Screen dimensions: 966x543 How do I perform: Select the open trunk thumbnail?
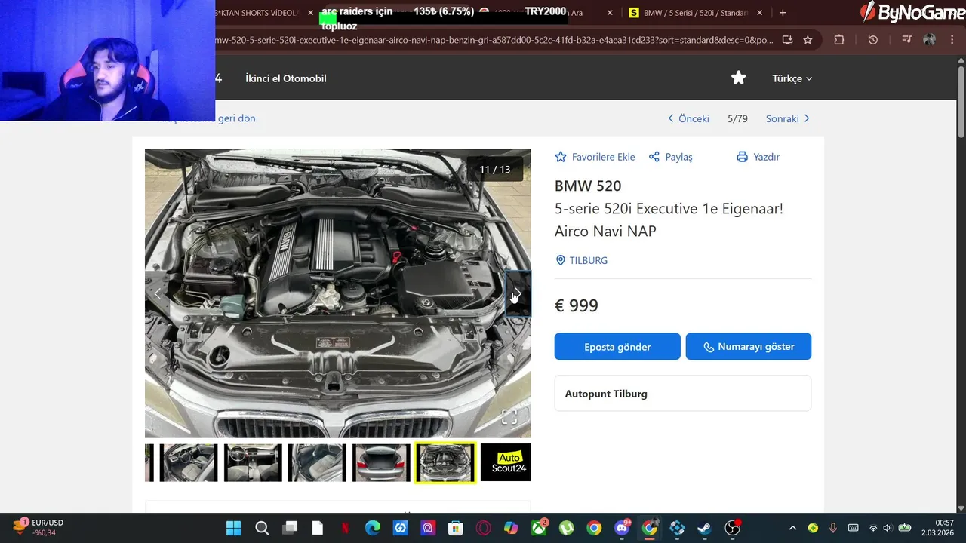click(x=381, y=462)
